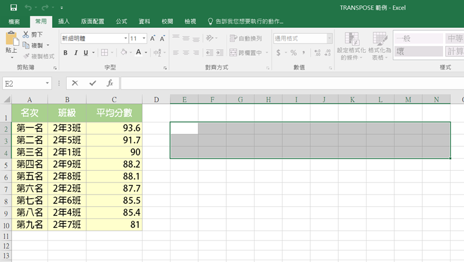Click the font color A swatch
The image size is (464, 262).
tap(139, 53)
